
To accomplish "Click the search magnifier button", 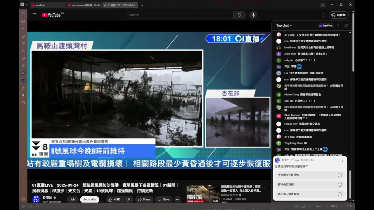I will click(x=240, y=15).
